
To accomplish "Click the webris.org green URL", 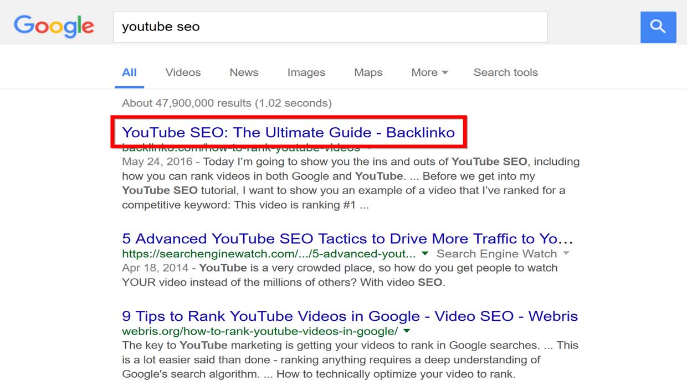I will coord(260,331).
